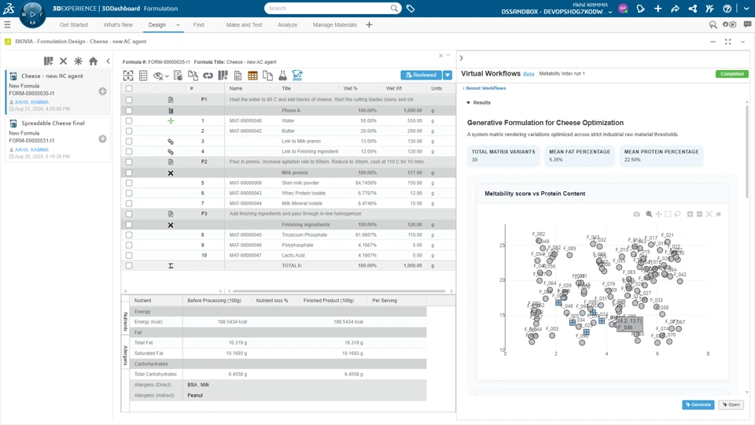755x425 pixels.
Task: Expand the Virtual Workflows panel arrow
Action: tap(462, 57)
